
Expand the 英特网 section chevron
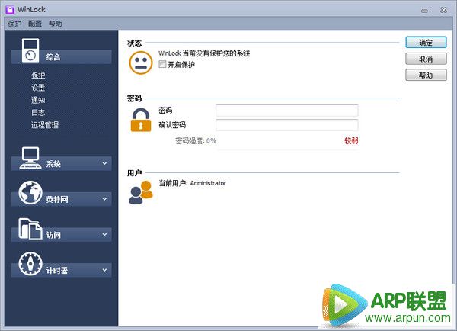pos(104,199)
